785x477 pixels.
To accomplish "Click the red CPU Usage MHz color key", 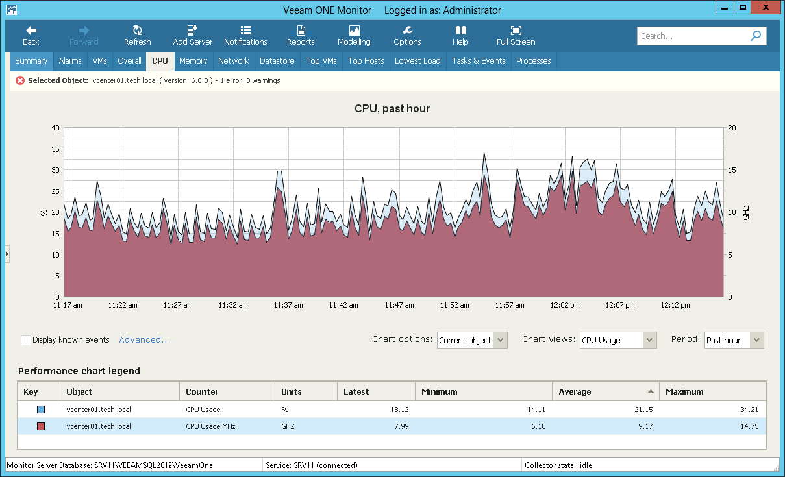I will pyautogui.click(x=41, y=426).
